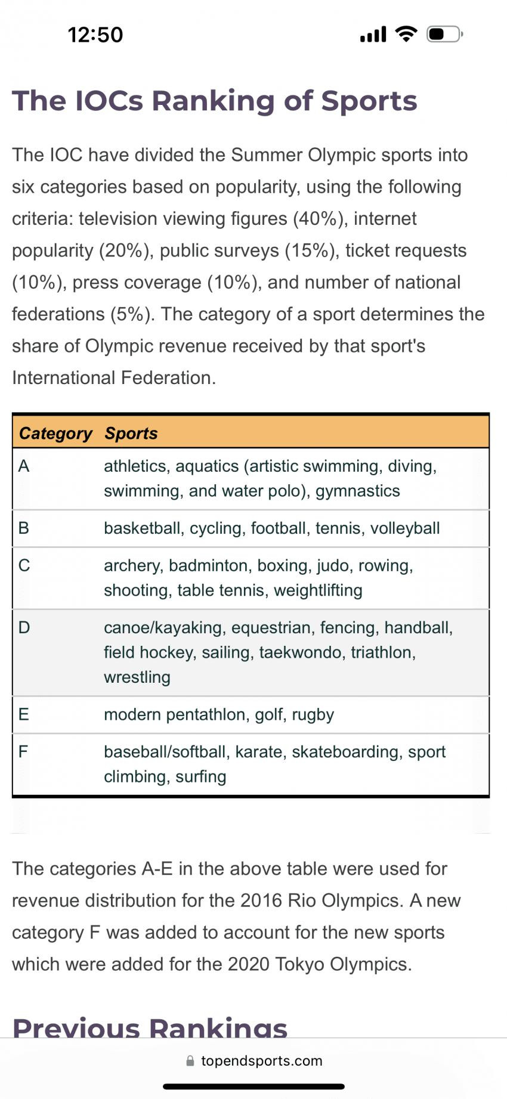Tap the Wi-Fi status icon

click(x=406, y=34)
